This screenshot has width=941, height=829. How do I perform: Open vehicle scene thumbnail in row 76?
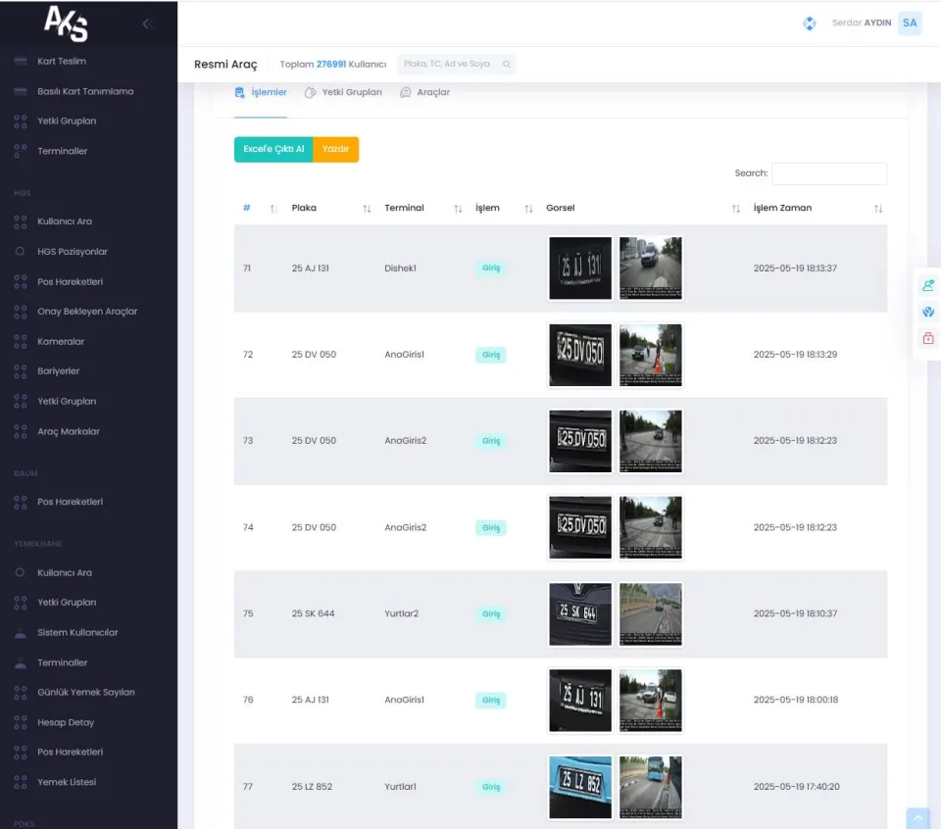pos(651,700)
